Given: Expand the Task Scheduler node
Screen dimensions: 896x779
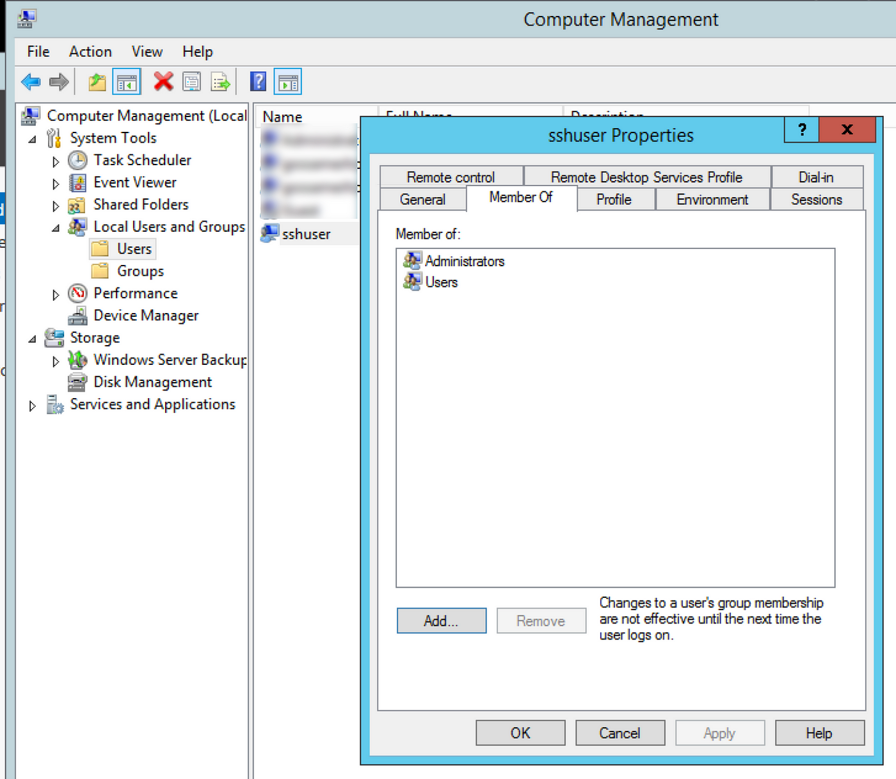Looking at the screenshot, I should pos(56,161).
